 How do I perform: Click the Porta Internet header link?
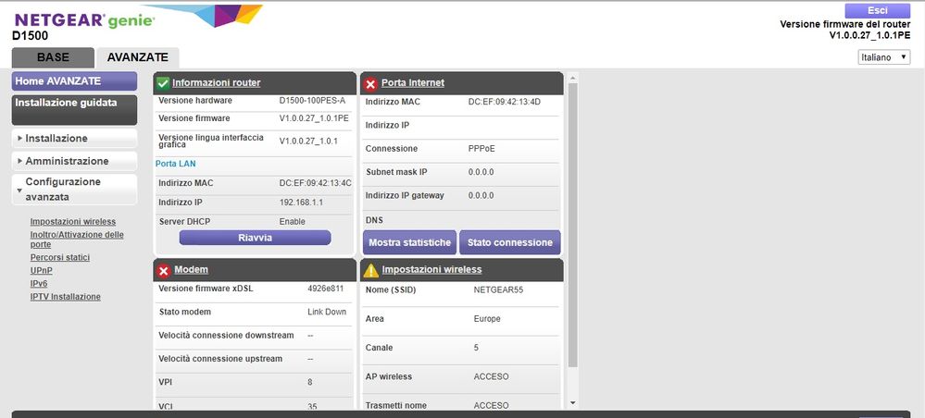click(x=413, y=83)
